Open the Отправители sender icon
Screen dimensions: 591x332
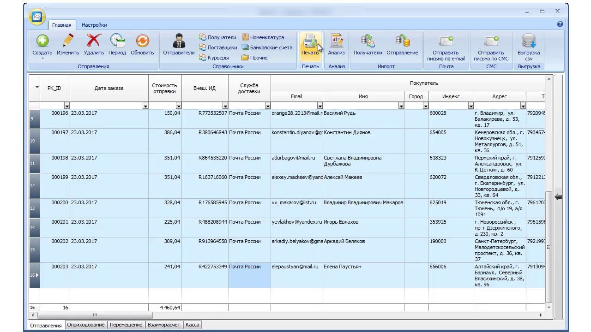click(179, 41)
